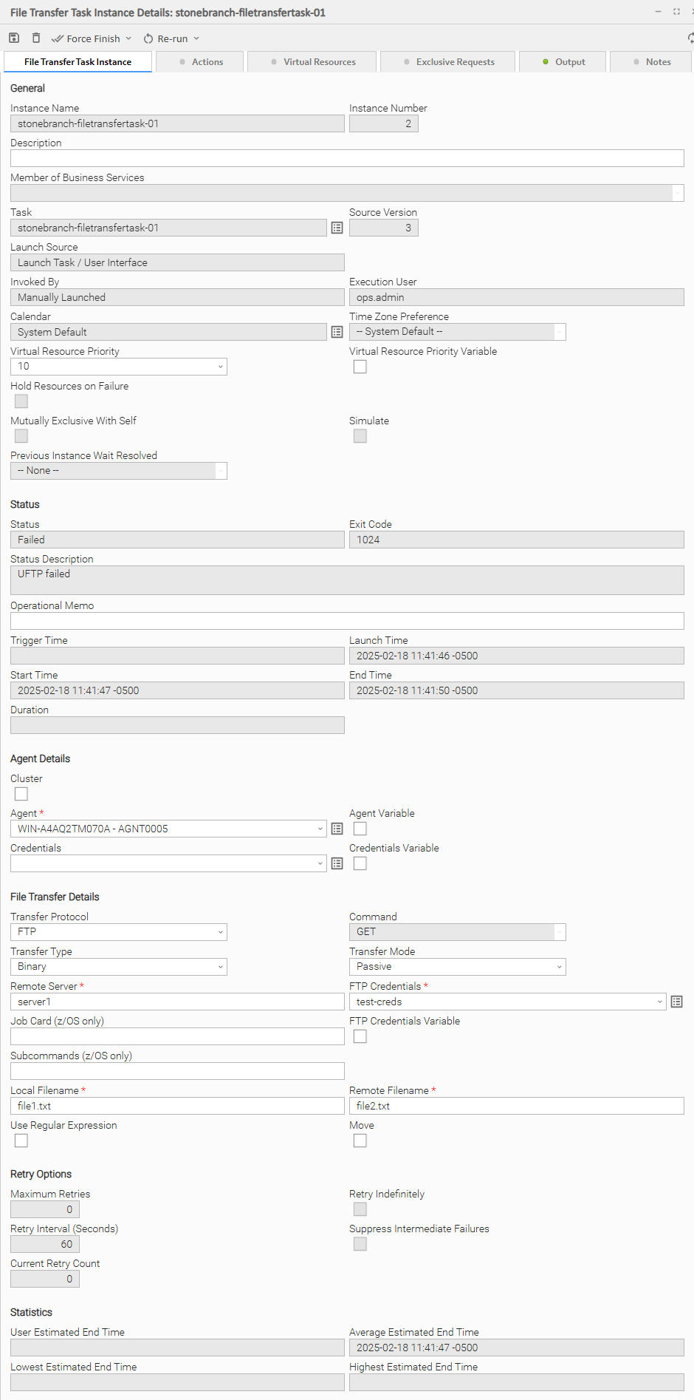Expand the Transfer Protocol dropdown
This screenshot has height=1400, width=694.
coord(119,932)
